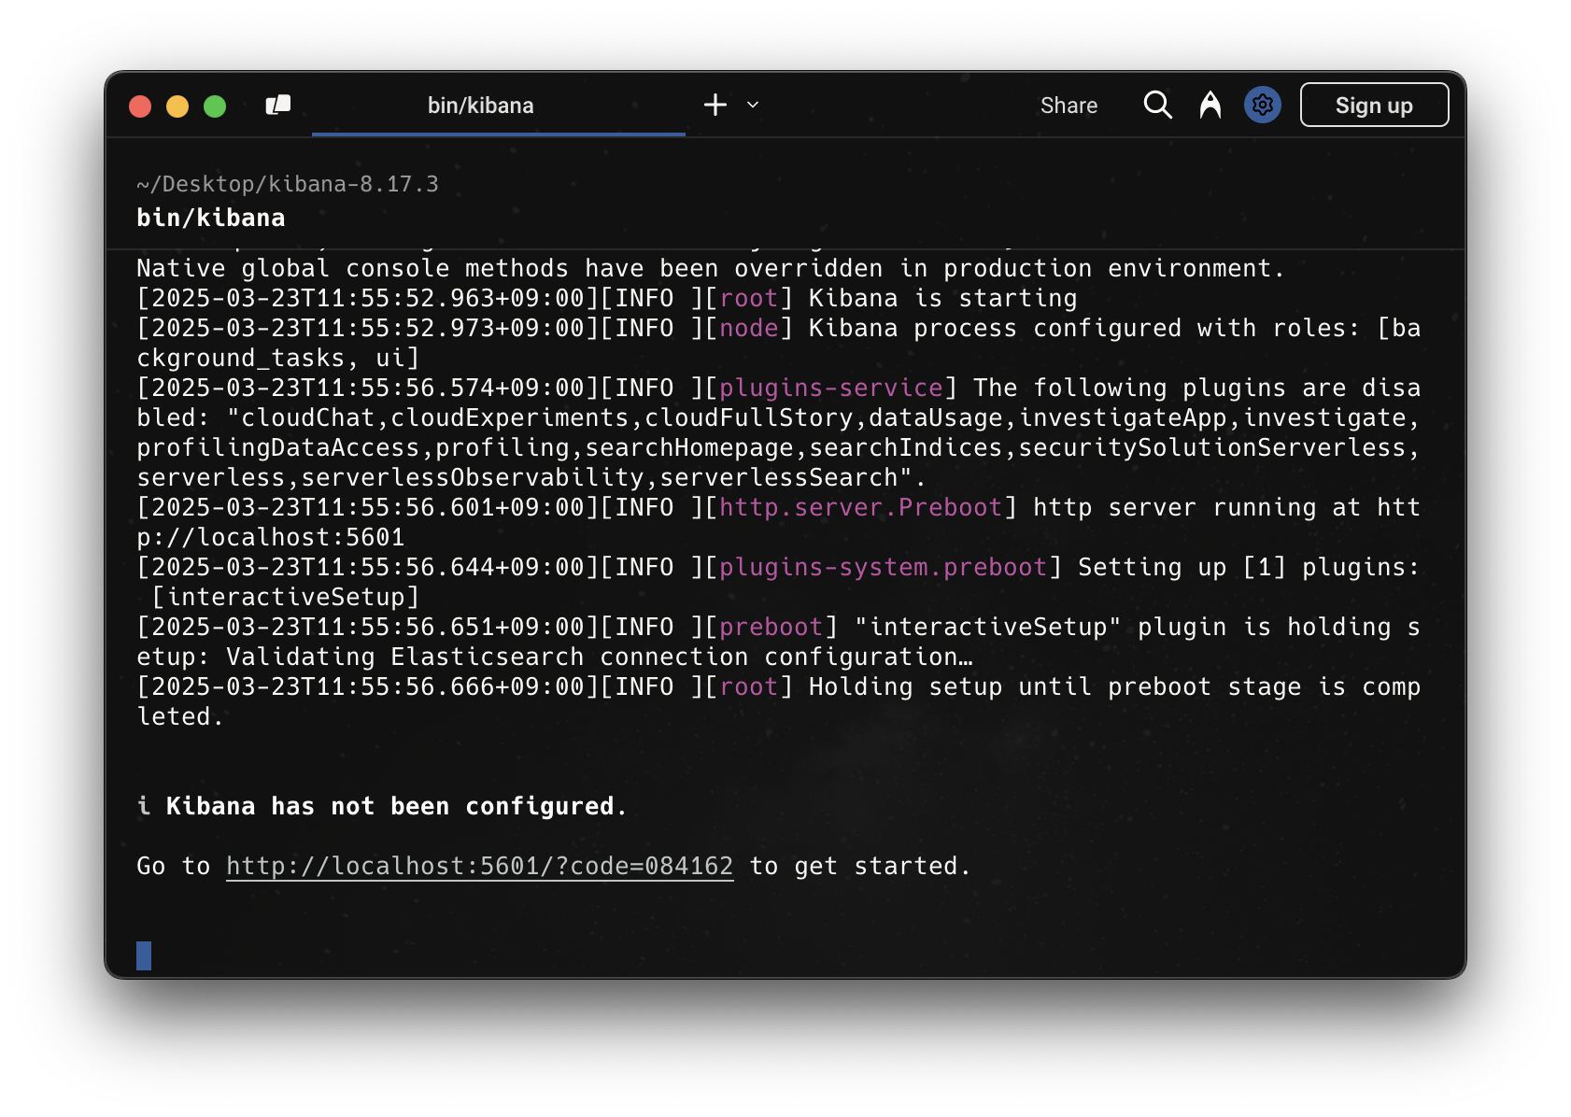Maximize the window with green button
The width and height of the screenshot is (1571, 1117).
pyautogui.click(x=215, y=106)
